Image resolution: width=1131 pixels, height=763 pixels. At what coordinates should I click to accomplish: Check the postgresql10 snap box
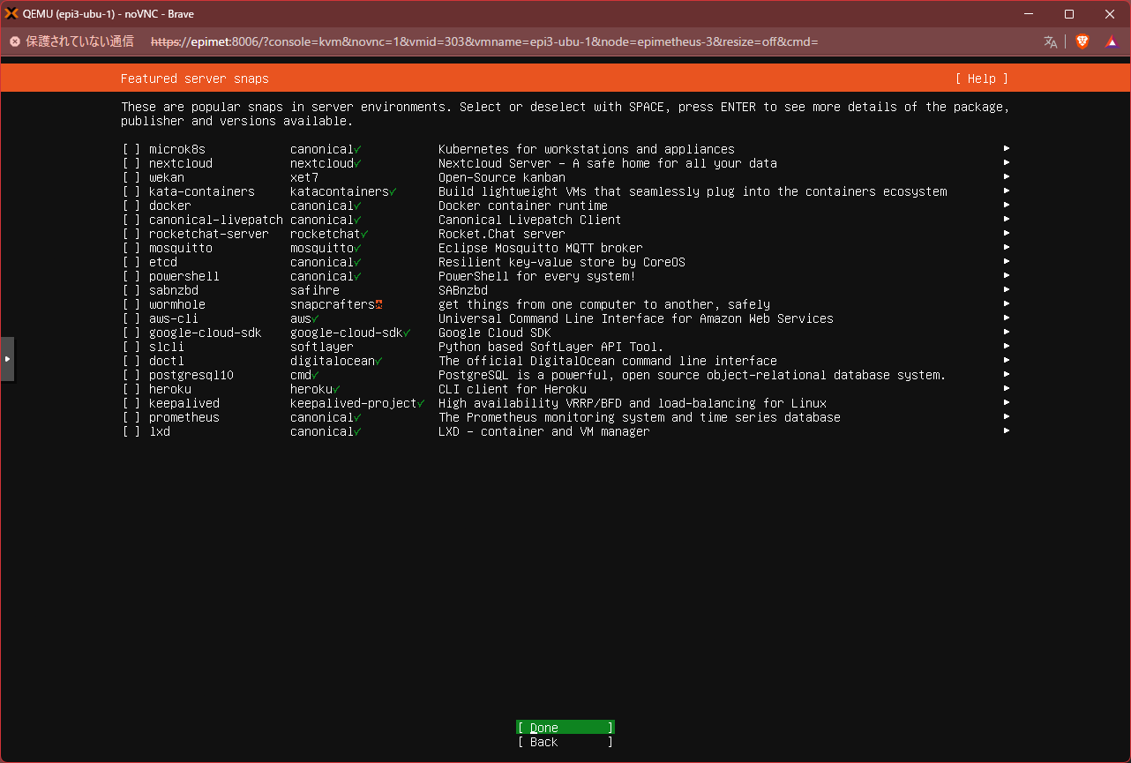tap(131, 375)
